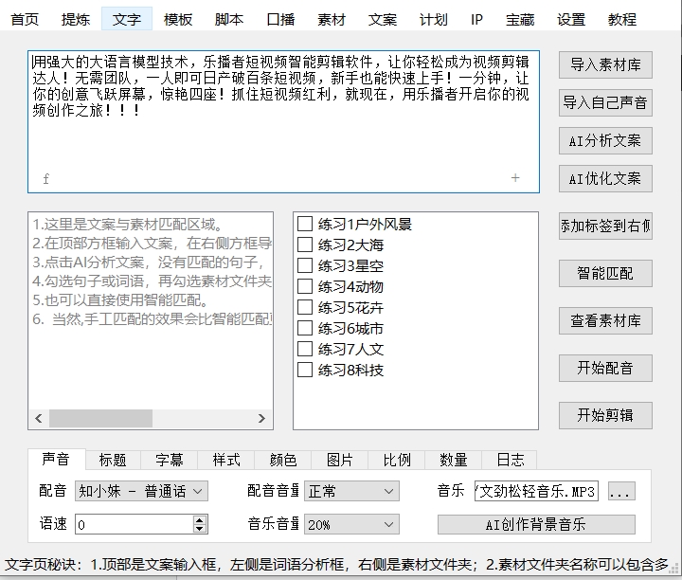Open the 音乐音量 20% dropdown

click(x=350, y=524)
